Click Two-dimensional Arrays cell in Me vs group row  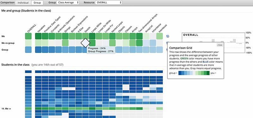(x=139, y=43)
